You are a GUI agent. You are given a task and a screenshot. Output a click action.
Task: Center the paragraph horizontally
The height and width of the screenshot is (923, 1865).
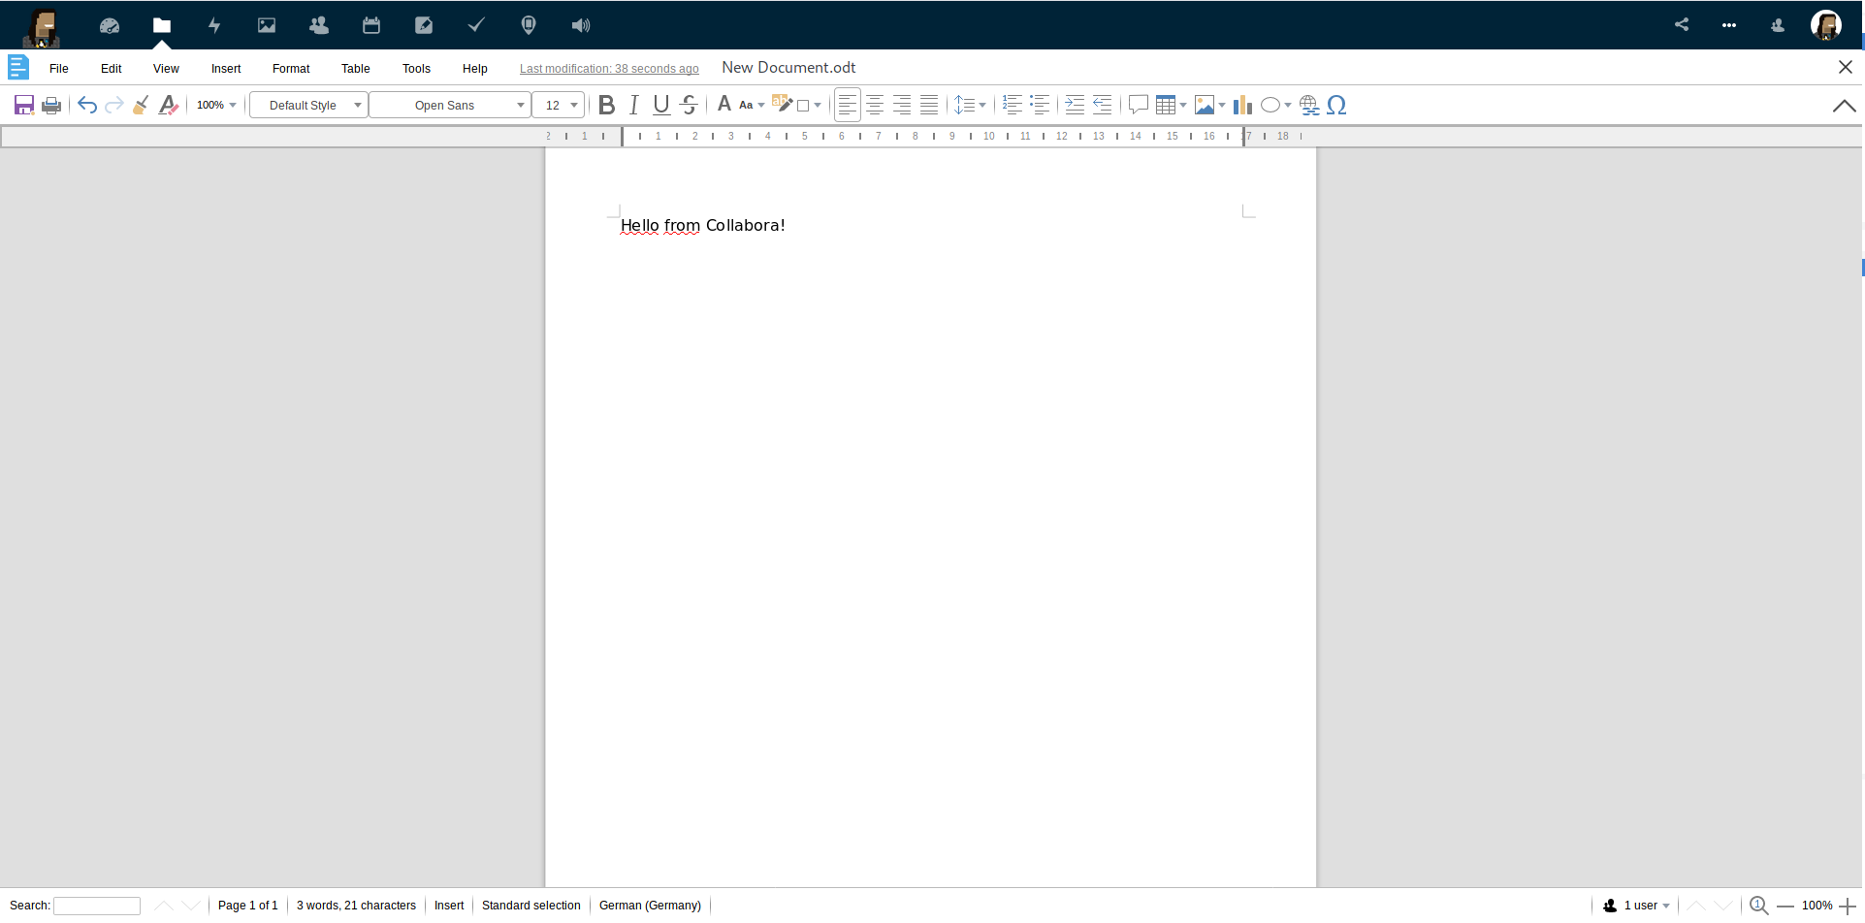coord(875,105)
